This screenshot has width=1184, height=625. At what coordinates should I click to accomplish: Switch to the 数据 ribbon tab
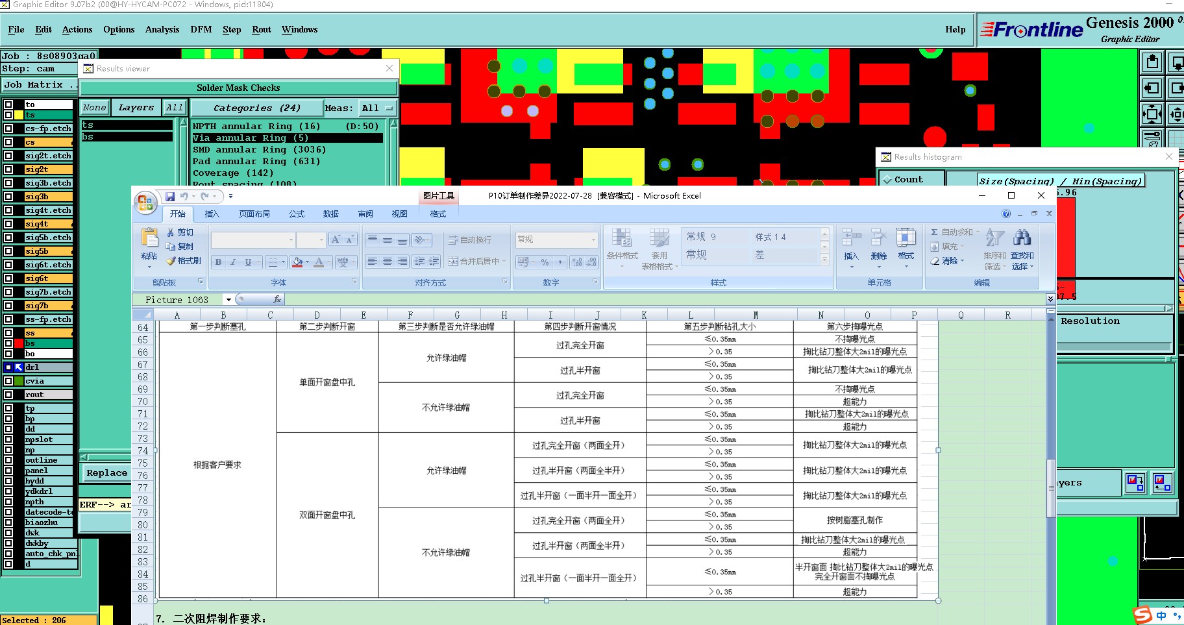331,214
